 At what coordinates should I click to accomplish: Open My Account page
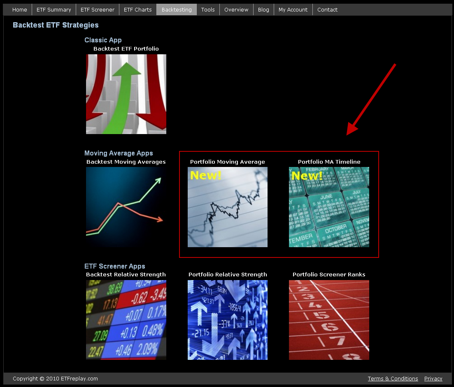pyautogui.click(x=293, y=9)
